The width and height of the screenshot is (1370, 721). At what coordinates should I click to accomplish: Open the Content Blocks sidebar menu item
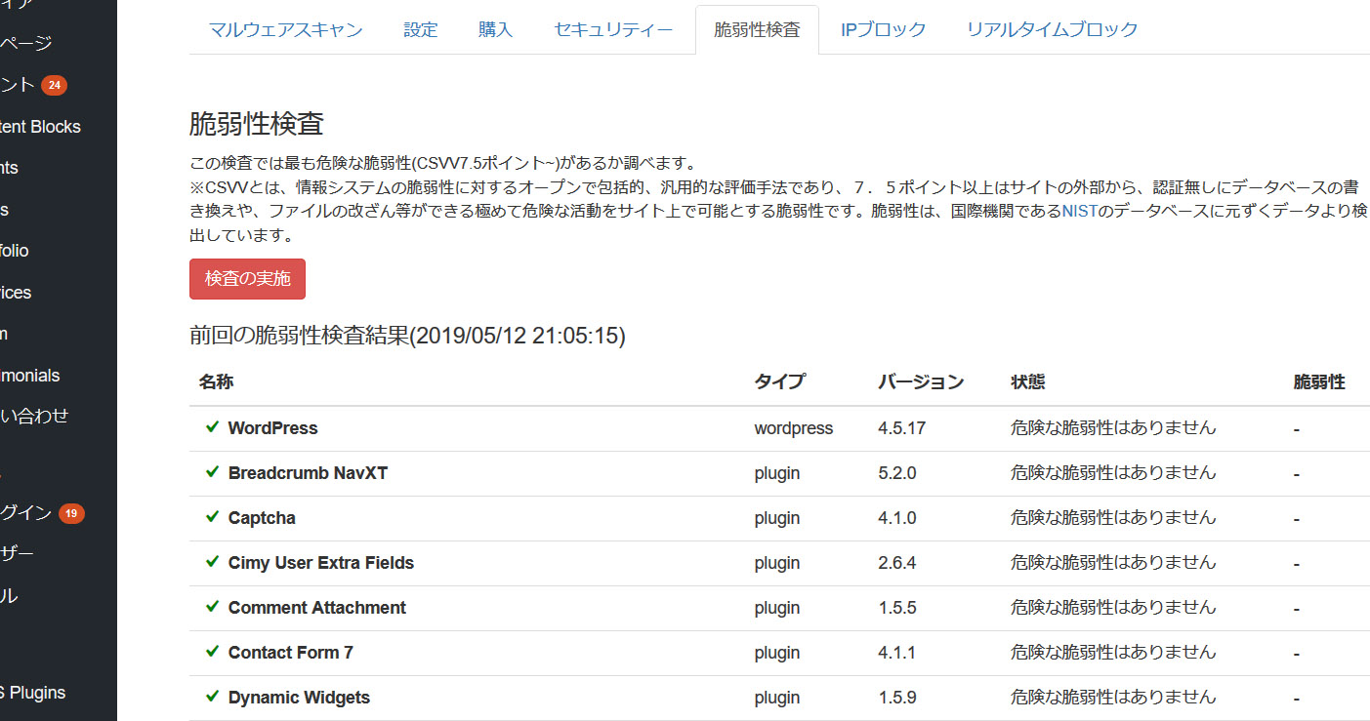pyautogui.click(x=40, y=127)
